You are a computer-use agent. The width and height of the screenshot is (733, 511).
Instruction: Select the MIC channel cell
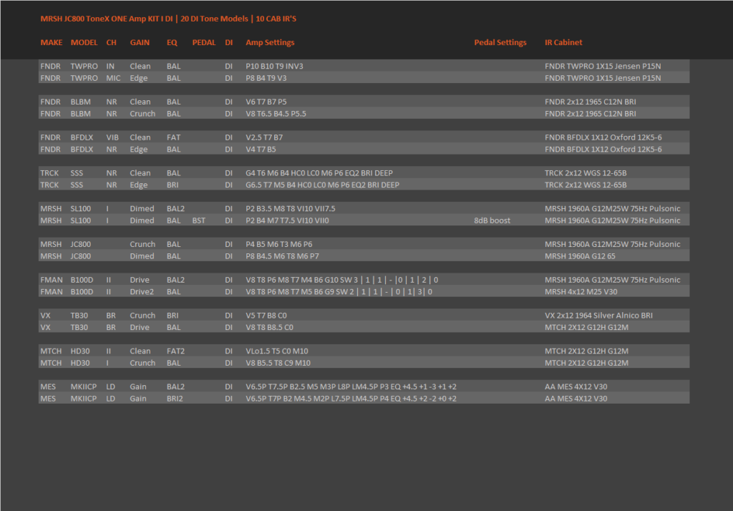pyautogui.click(x=113, y=78)
